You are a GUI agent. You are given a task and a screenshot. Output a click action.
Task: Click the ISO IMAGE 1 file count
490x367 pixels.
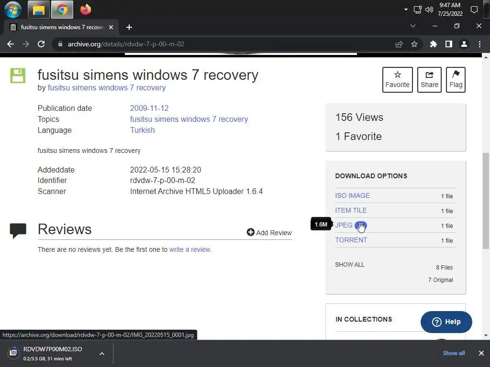click(447, 196)
